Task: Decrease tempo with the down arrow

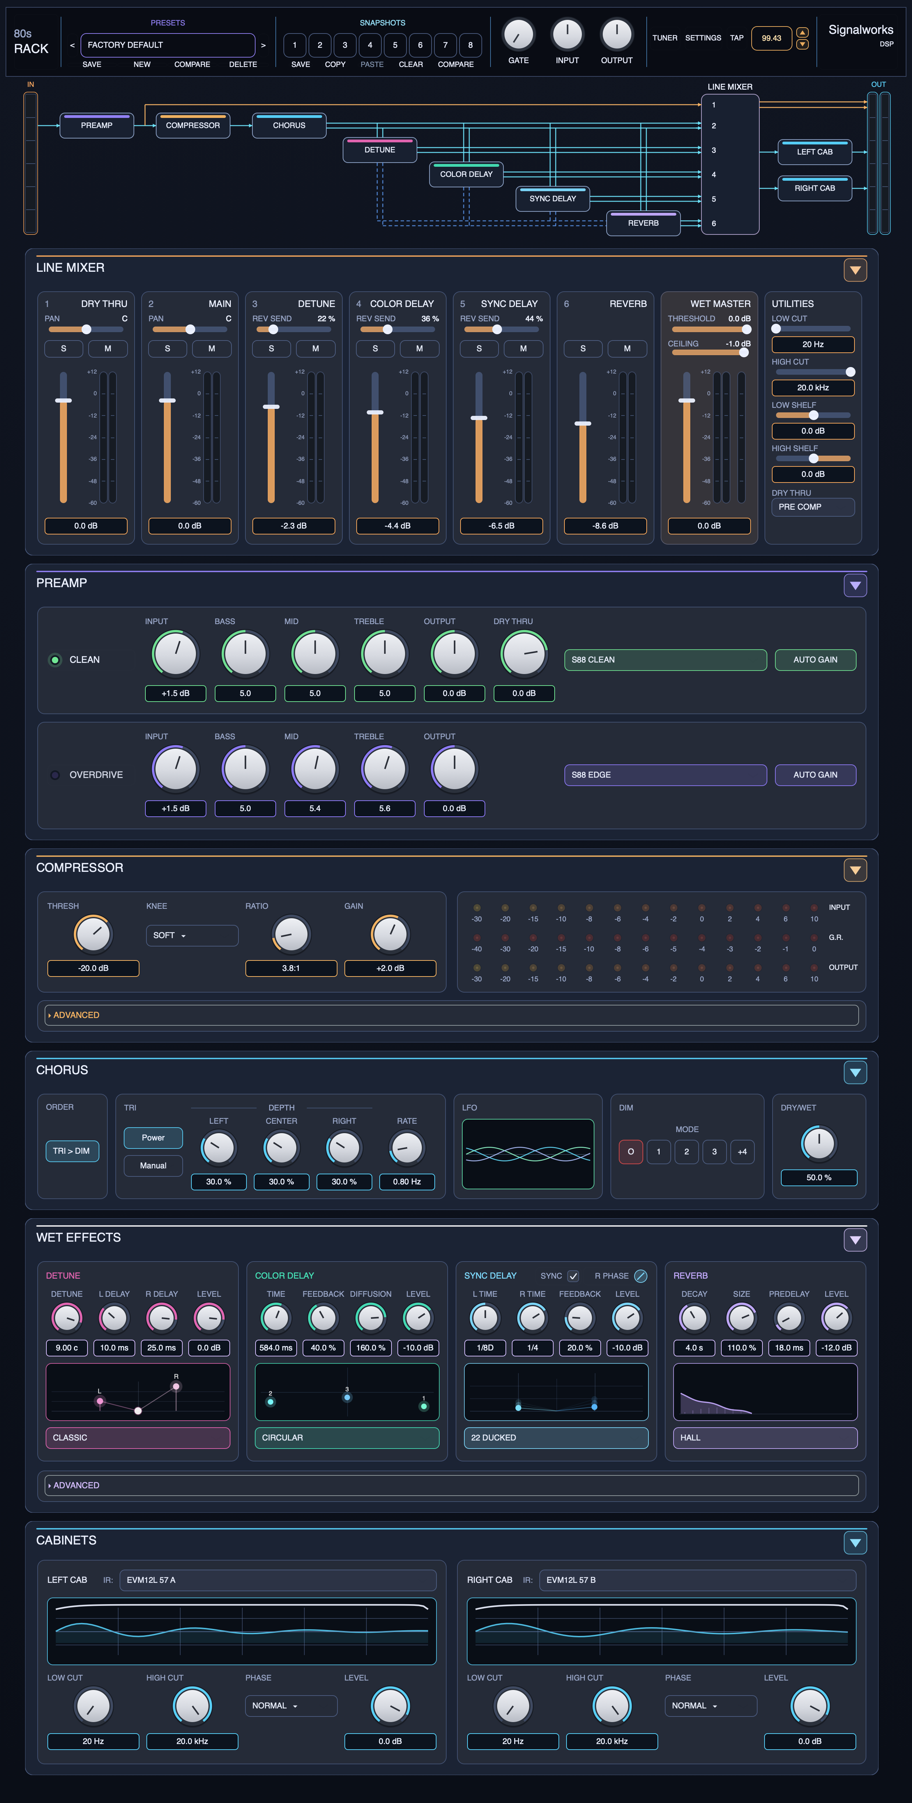Action: (x=803, y=44)
